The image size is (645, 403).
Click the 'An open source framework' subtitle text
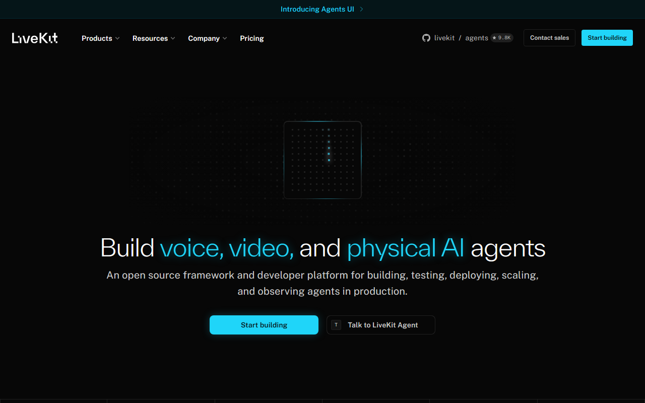(x=322, y=283)
